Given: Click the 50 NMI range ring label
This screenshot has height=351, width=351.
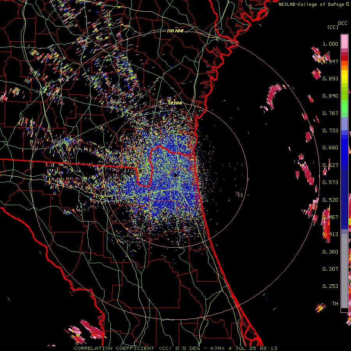Looking at the screenshot, I should pyautogui.click(x=175, y=103).
